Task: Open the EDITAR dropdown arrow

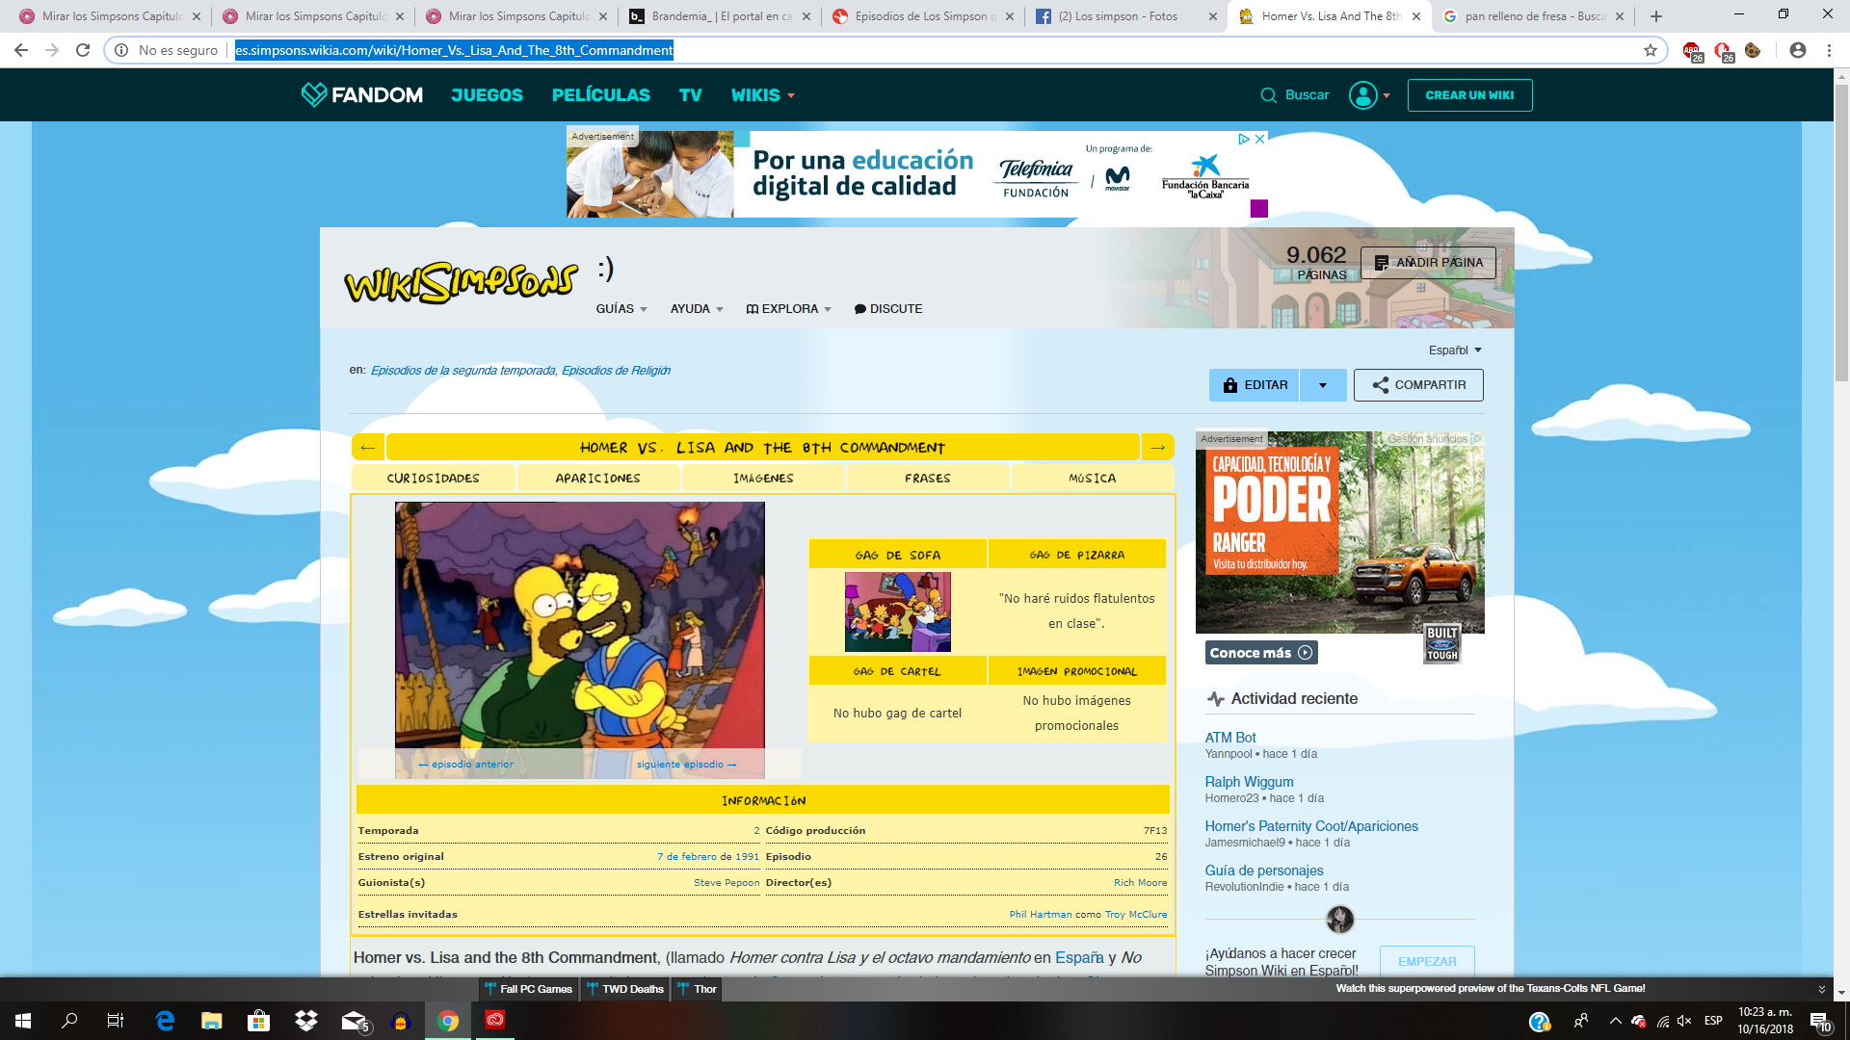Action: coord(1323,385)
